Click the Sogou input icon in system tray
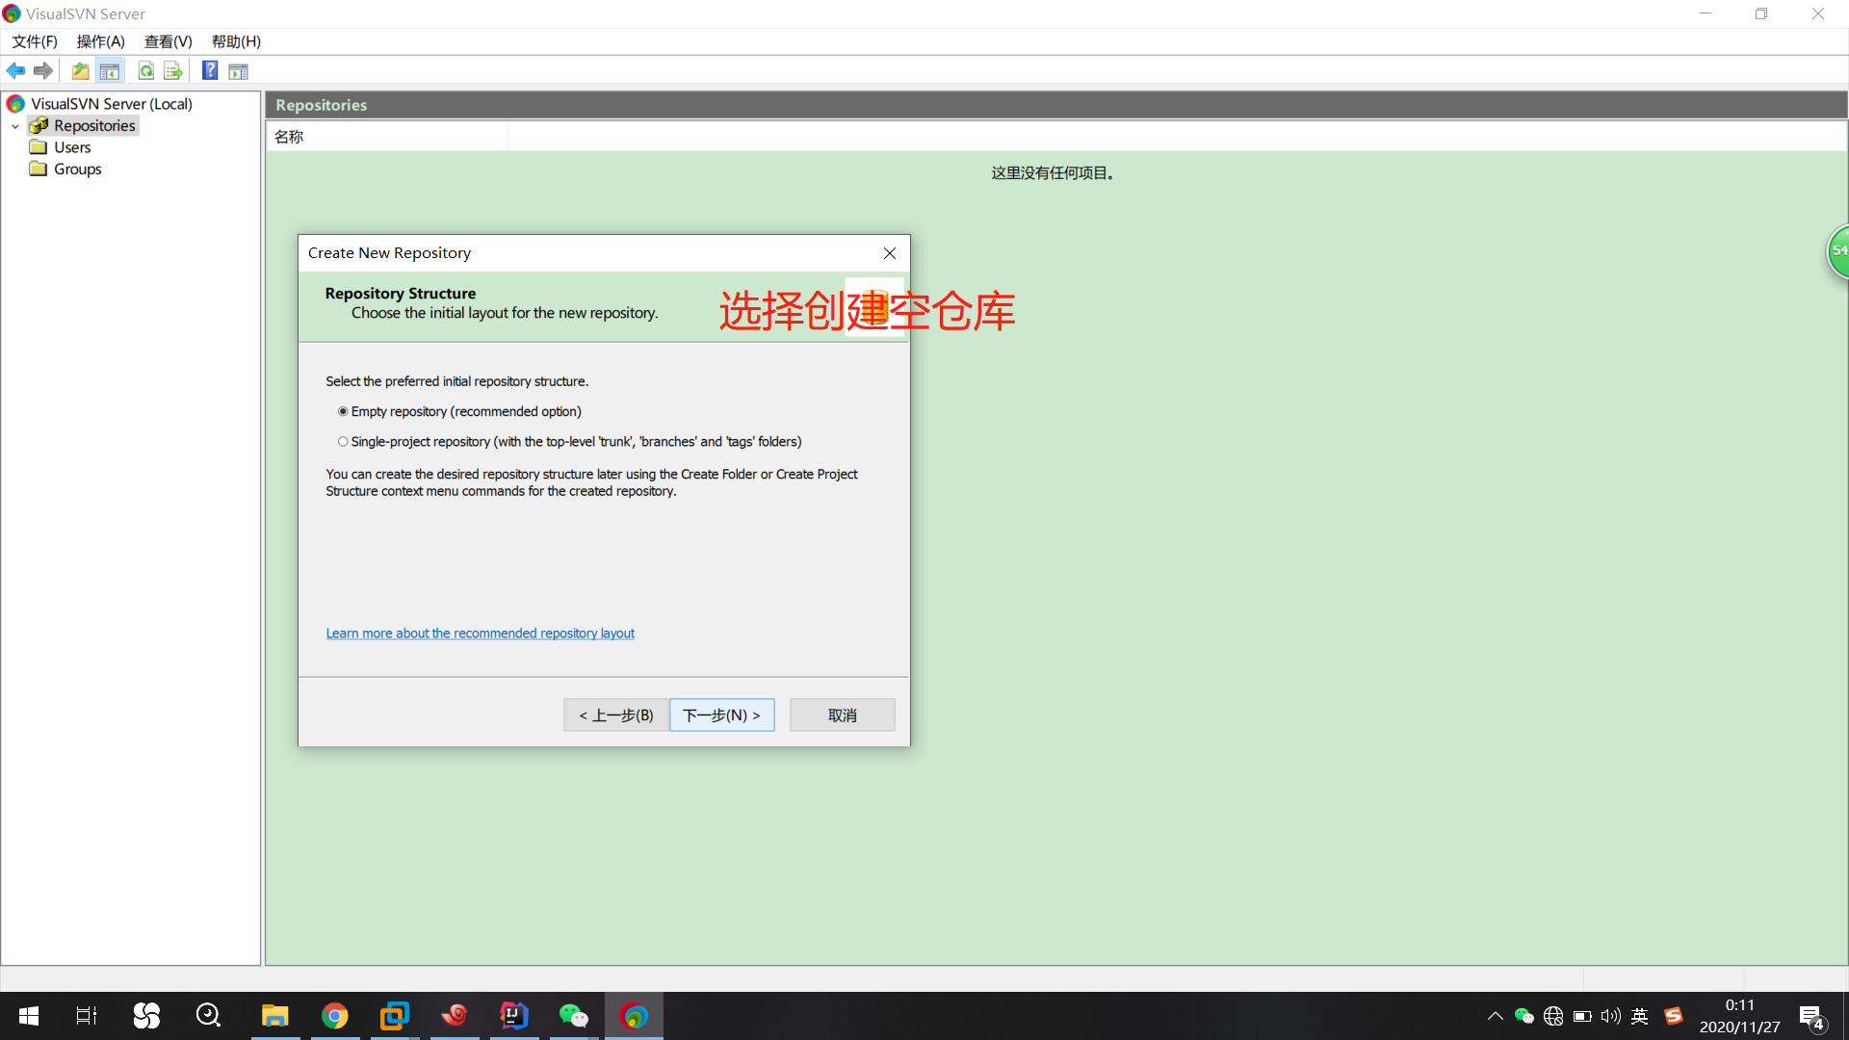Screen dimensions: 1849x1040 click(x=1674, y=1015)
